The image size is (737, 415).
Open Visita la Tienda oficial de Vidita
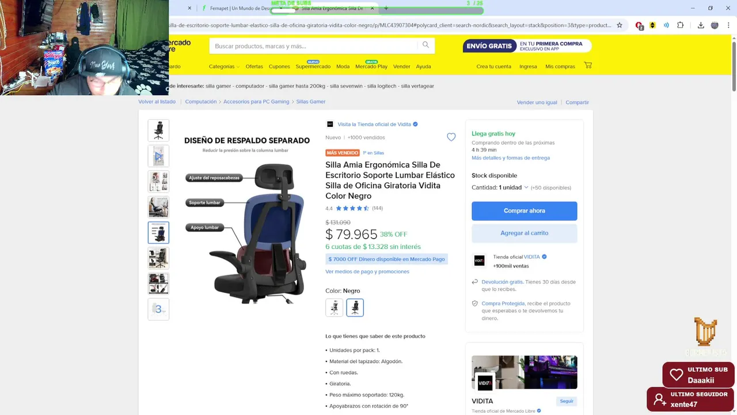(374, 124)
